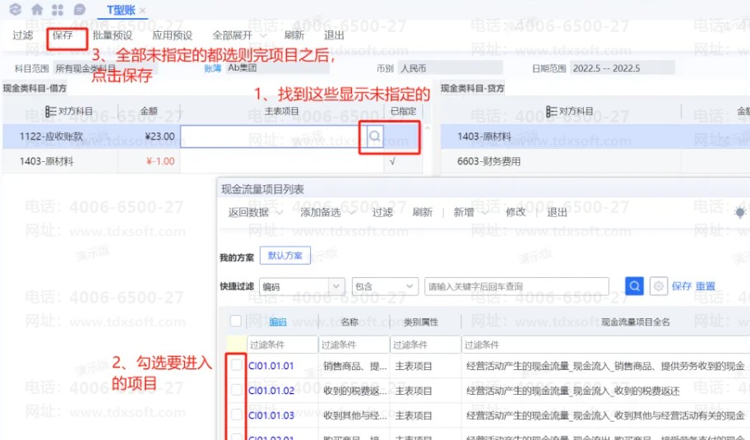Viewport: 750px width, 440px height.
Task: Click the 主表项目 input for 1122-应收账款
Action: (274, 137)
